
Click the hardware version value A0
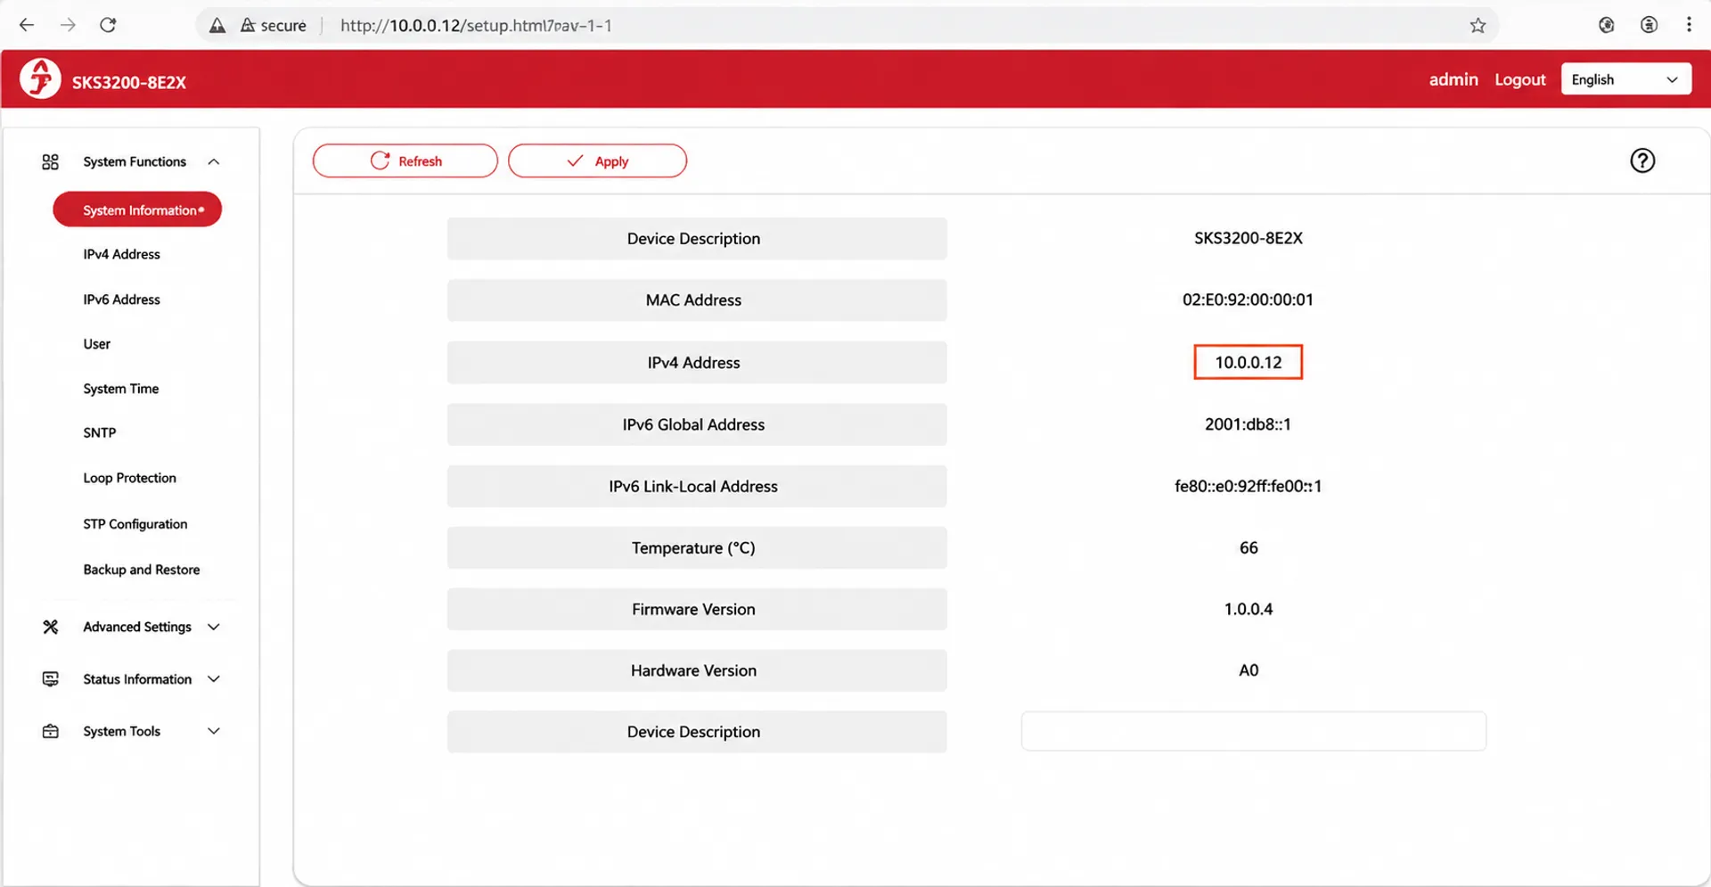1248,670
